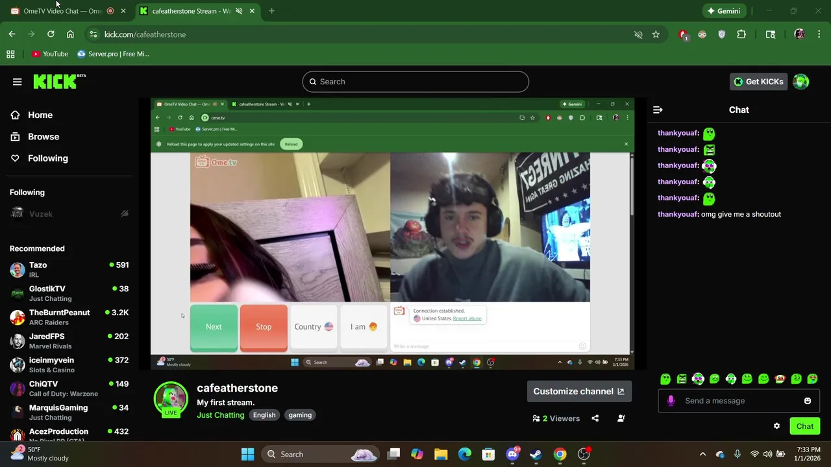Bookmark this page with star icon

coord(656,34)
